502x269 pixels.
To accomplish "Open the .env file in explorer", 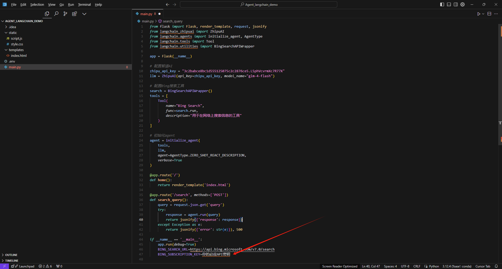I will (x=66, y=61).
